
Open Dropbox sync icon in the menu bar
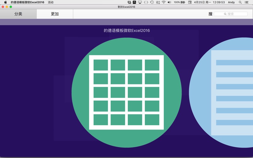coord(129,2)
